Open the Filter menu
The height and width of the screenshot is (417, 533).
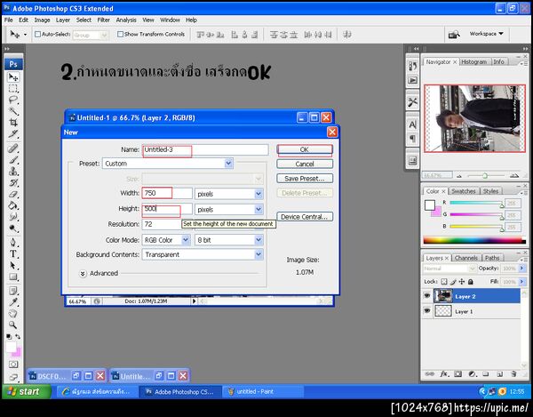[103, 20]
